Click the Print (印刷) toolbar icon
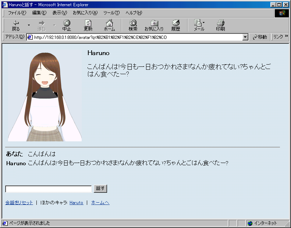 pyautogui.click(x=220, y=25)
